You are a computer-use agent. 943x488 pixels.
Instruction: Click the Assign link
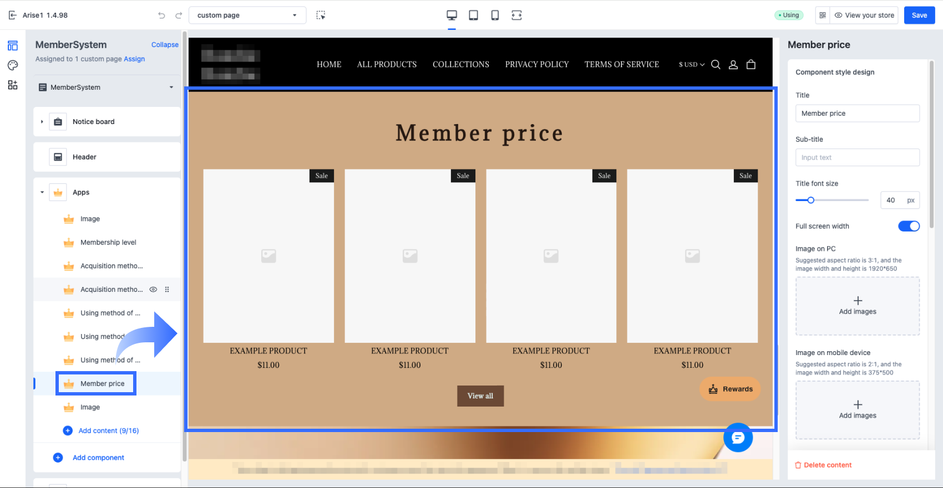pos(134,59)
